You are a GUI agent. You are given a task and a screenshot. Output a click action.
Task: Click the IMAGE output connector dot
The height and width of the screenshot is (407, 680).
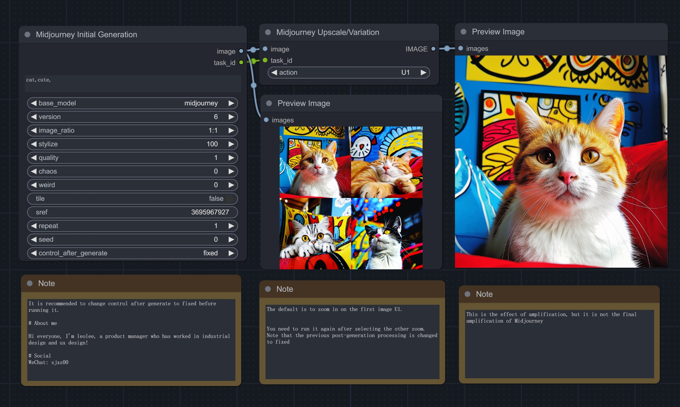pyautogui.click(x=433, y=49)
